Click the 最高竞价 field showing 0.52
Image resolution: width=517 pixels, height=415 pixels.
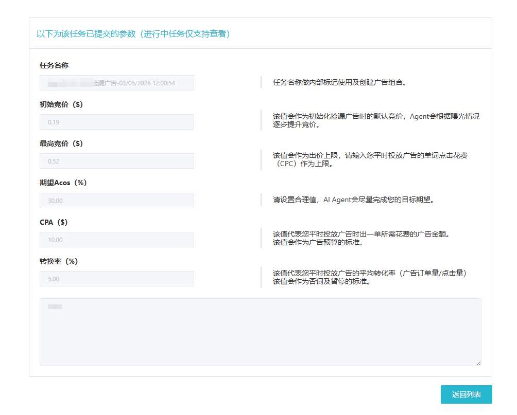(x=116, y=161)
